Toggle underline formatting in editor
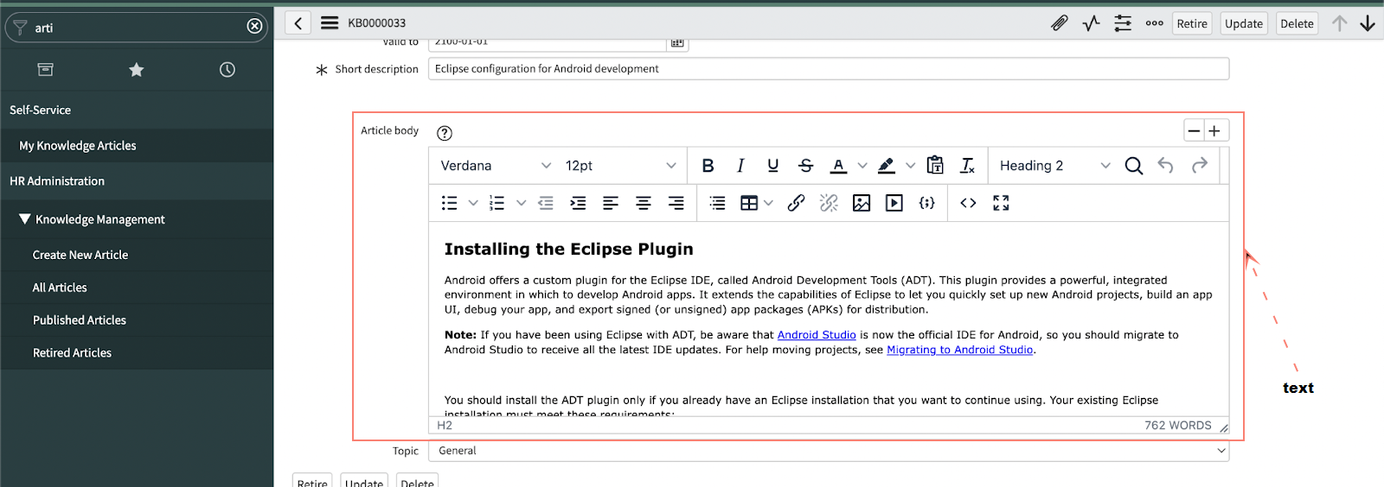Image resolution: width=1384 pixels, height=487 pixels. [x=772, y=166]
